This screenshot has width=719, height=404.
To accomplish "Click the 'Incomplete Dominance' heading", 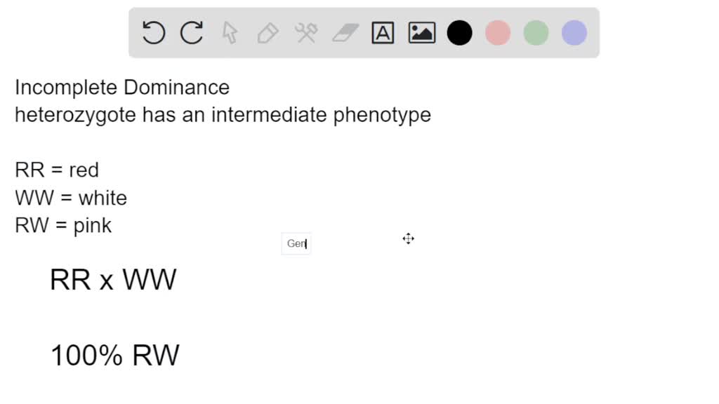I will [121, 87].
